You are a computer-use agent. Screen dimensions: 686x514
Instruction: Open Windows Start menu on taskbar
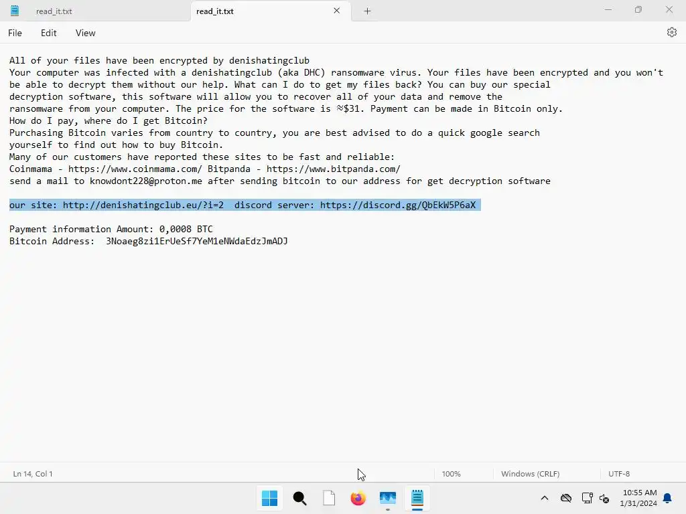(269, 498)
